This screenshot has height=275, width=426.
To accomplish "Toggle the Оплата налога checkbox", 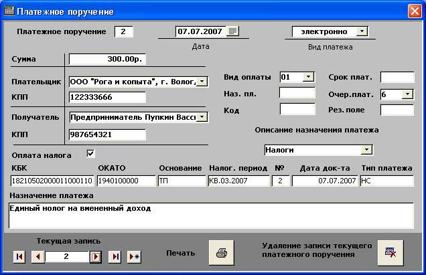I will click(x=91, y=154).
